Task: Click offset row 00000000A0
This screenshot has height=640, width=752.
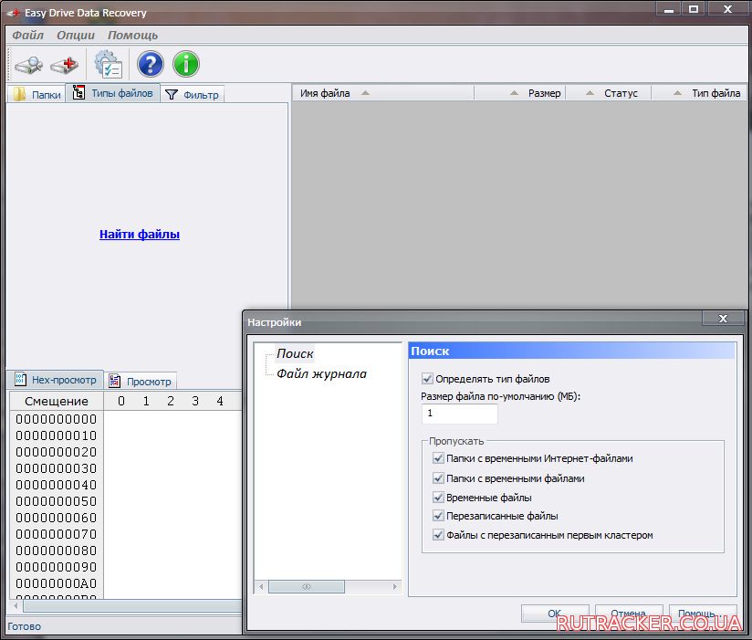Action: [x=56, y=583]
